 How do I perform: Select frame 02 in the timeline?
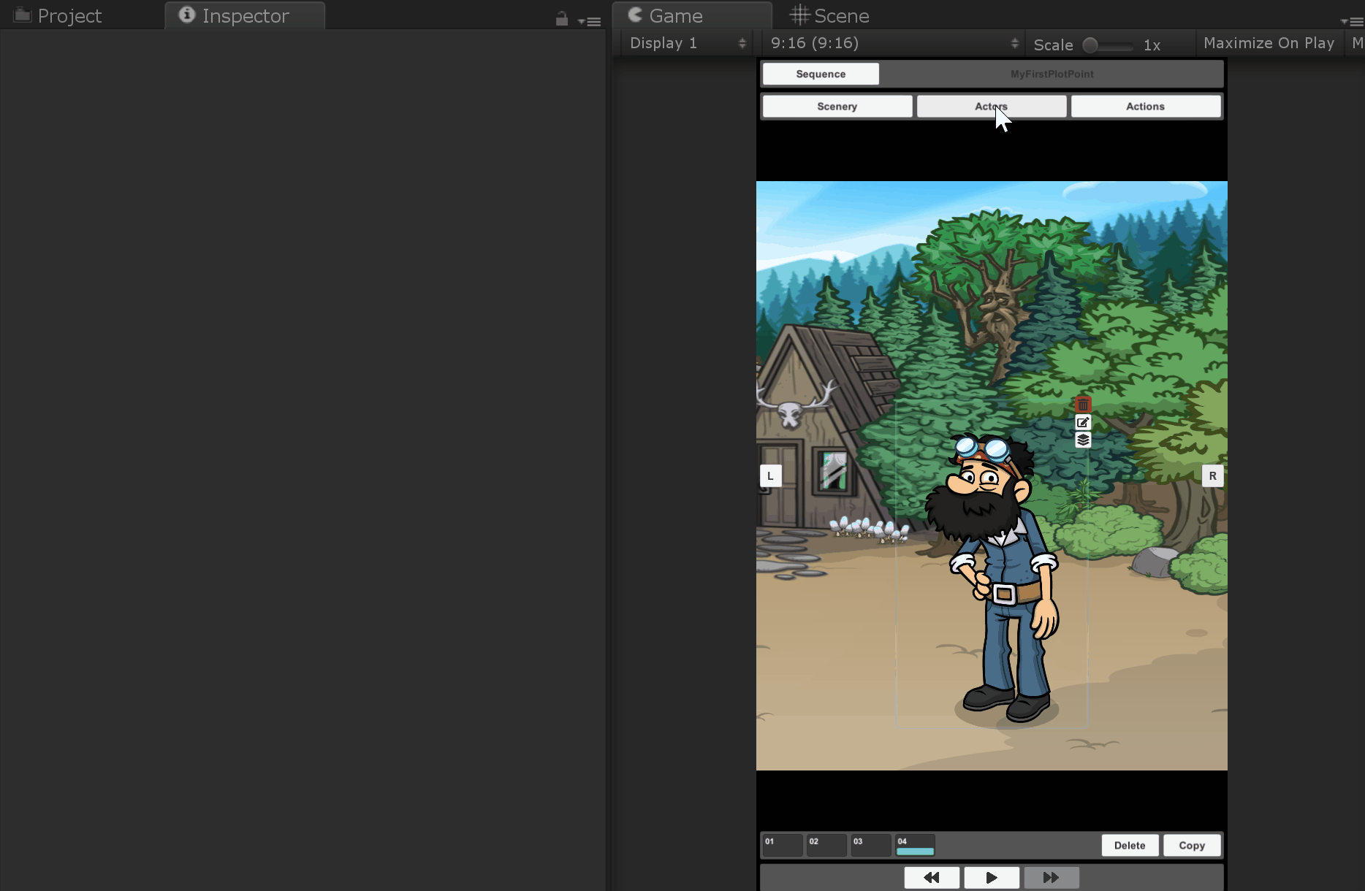[826, 846]
